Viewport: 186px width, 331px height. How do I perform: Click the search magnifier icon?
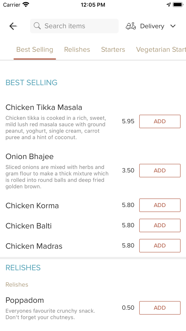click(37, 26)
